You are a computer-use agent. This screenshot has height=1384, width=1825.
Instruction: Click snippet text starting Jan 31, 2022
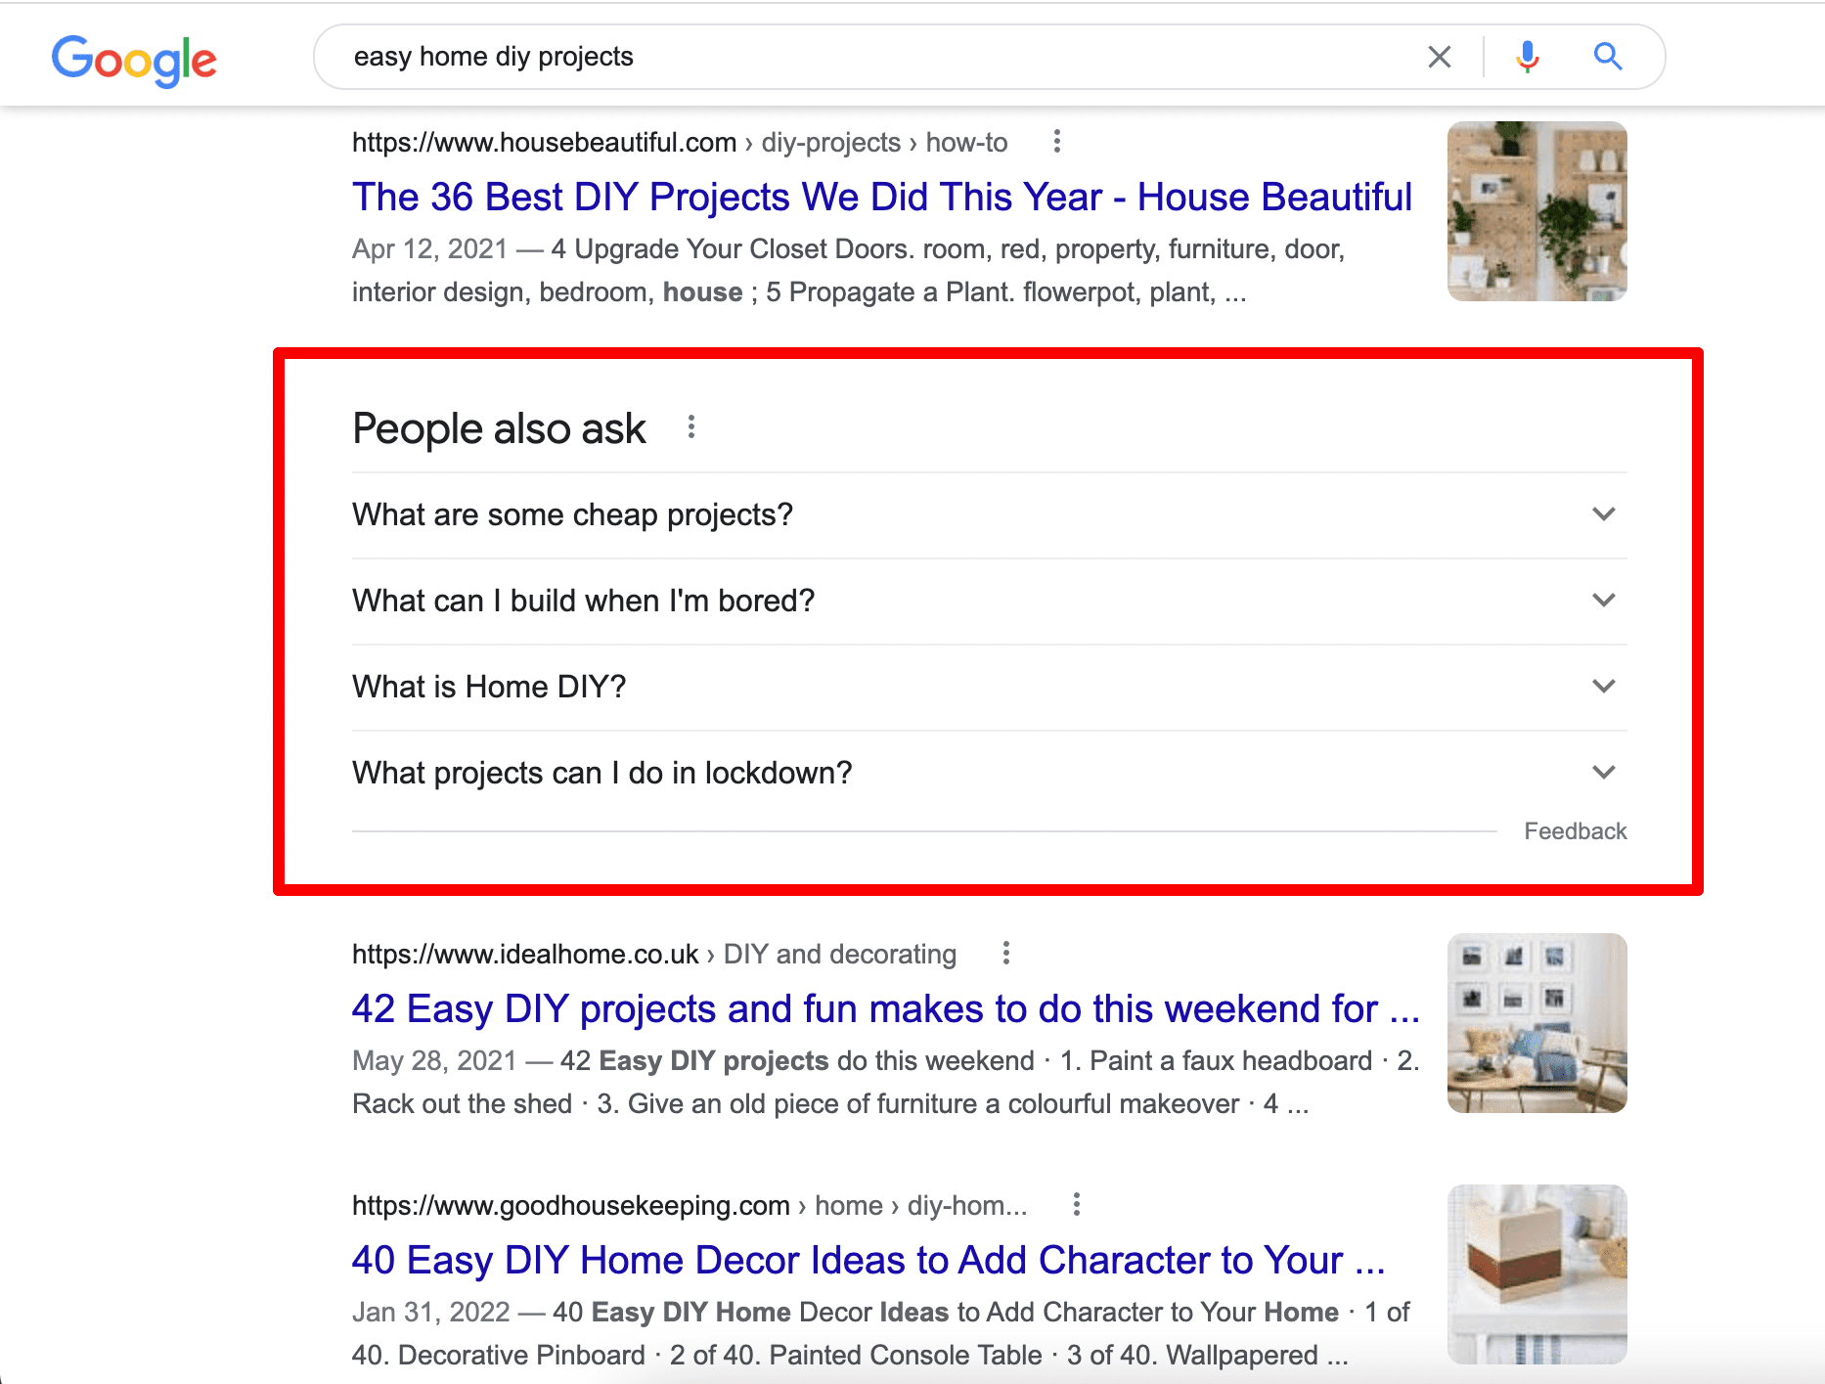click(x=880, y=1334)
